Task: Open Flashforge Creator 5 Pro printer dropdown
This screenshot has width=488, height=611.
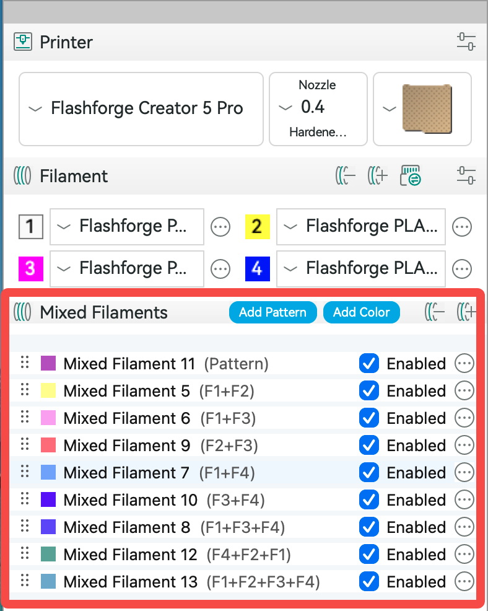Action: [141, 108]
